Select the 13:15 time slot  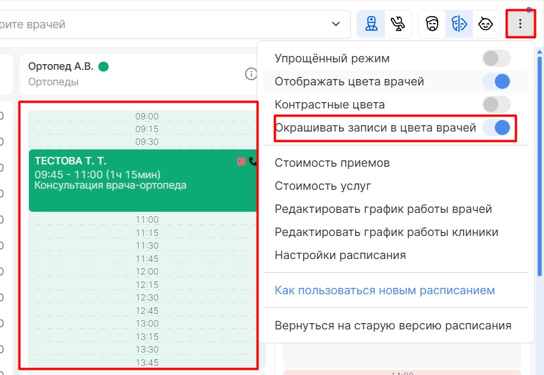tap(147, 336)
